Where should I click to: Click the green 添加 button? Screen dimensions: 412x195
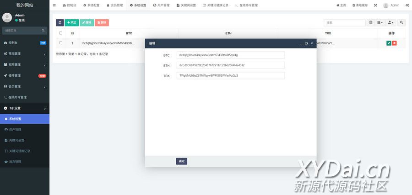[x=71, y=22]
